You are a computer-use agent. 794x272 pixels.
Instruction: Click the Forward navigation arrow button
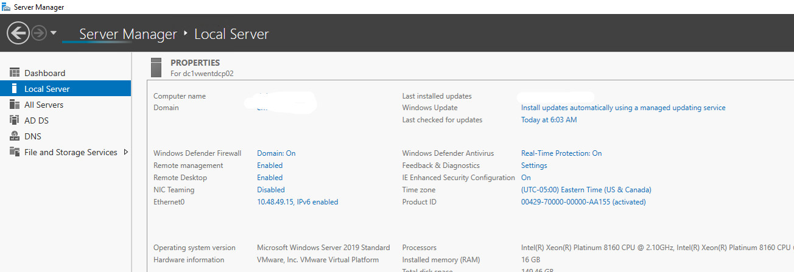tap(40, 33)
